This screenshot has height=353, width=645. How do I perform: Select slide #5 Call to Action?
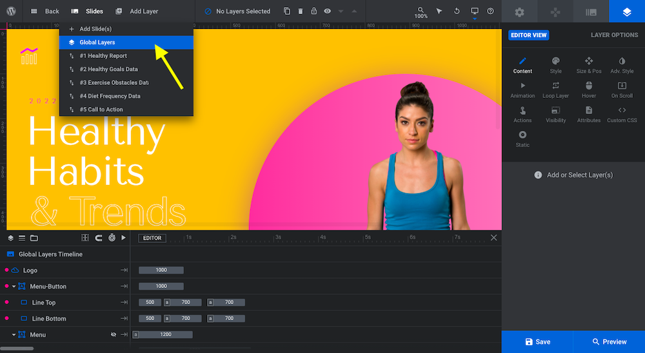126,110
